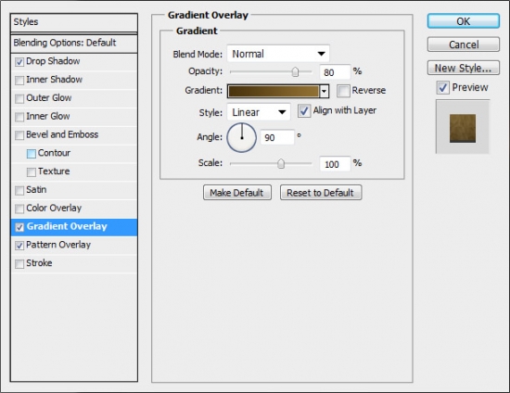Viewport: 510px width, 393px height.
Task: Select the Pattern Overlay style row
Action: (x=74, y=246)
